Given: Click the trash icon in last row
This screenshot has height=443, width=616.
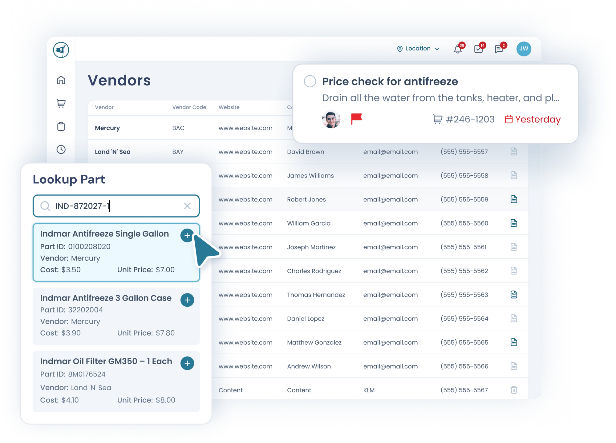Looking at the screenshot, I should (514, 390).
